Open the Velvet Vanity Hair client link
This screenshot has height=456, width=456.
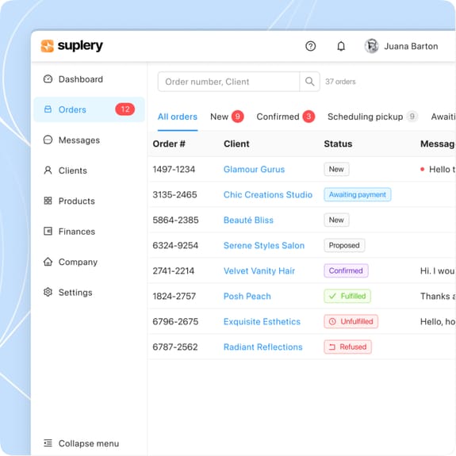click(259, 270)
